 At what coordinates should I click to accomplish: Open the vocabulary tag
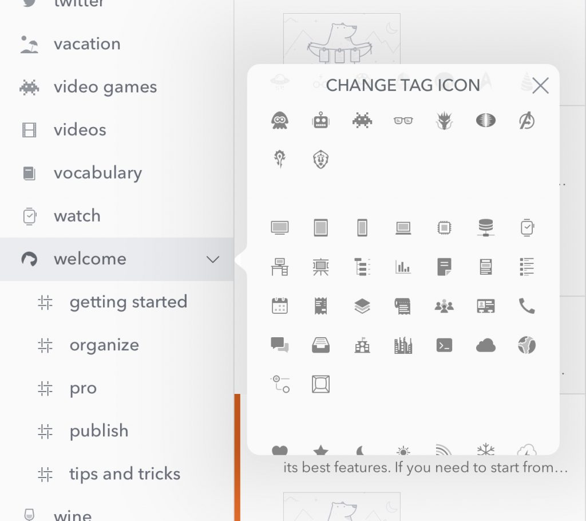point(97,173)
